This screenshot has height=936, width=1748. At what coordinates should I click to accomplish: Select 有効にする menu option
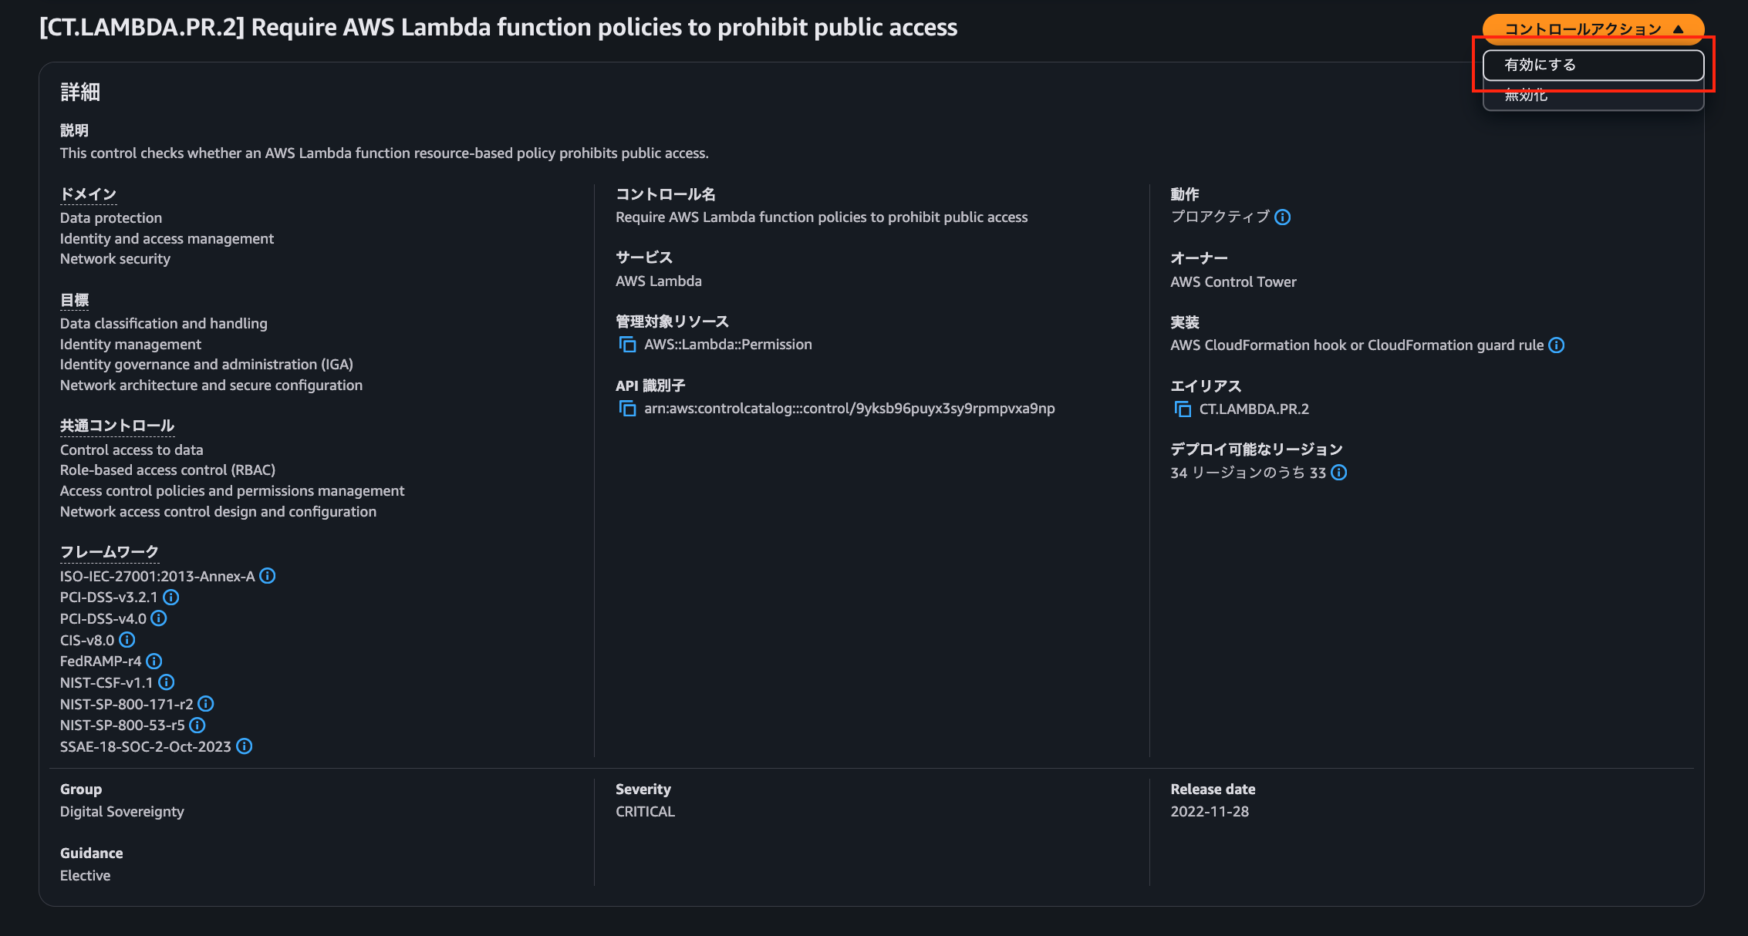(x=1592, y=65)
